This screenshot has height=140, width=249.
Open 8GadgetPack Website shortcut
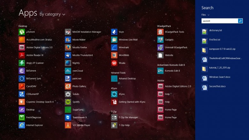tap(160, 55)
